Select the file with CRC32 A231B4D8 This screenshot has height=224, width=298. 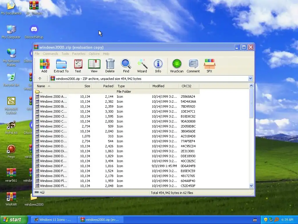point(117,136)
